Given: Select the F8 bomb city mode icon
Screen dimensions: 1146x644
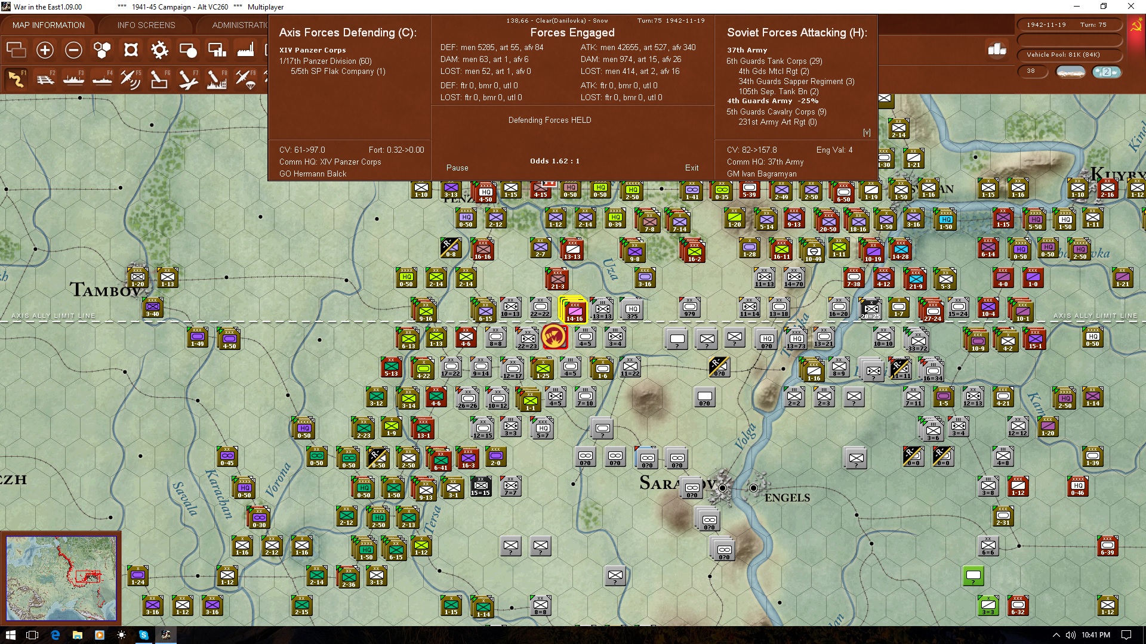Looking at the screenshot, I should click(217, 79).
